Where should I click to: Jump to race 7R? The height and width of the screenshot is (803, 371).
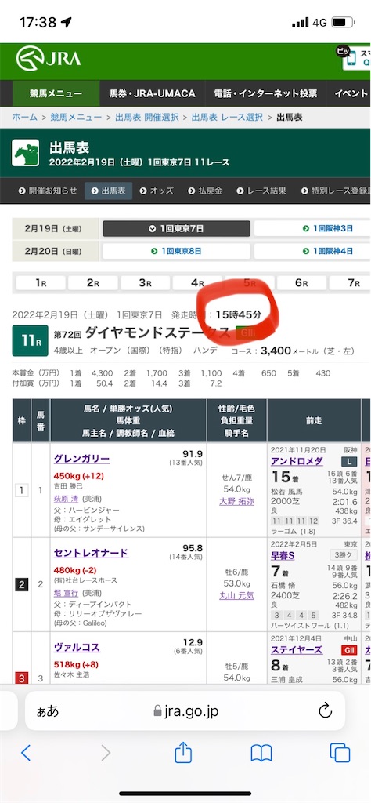(350, 282)
